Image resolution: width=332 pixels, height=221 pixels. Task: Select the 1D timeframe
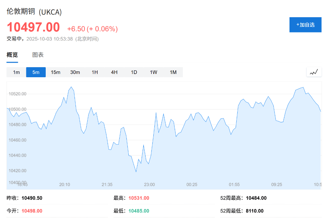(134, 72)
